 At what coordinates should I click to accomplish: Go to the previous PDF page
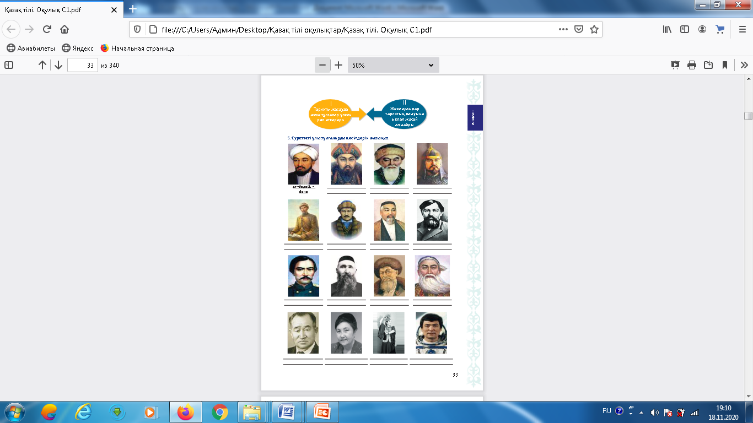[42, 65]
